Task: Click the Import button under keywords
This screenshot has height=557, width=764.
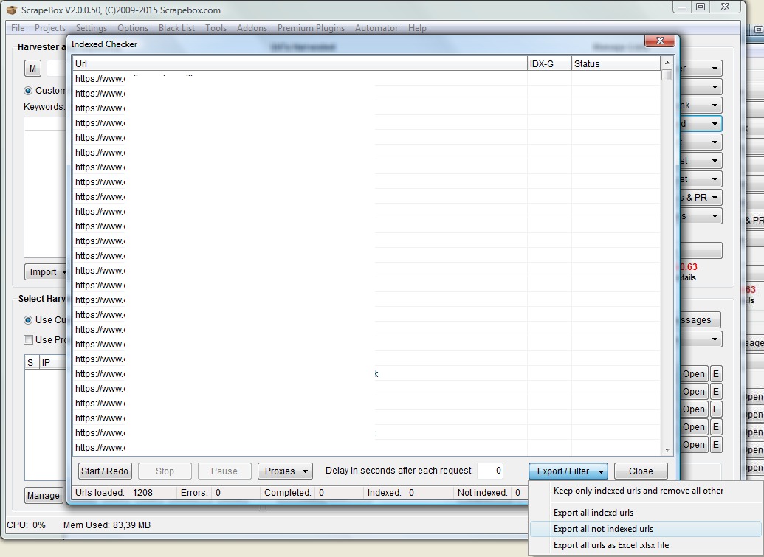Action: 45,271
